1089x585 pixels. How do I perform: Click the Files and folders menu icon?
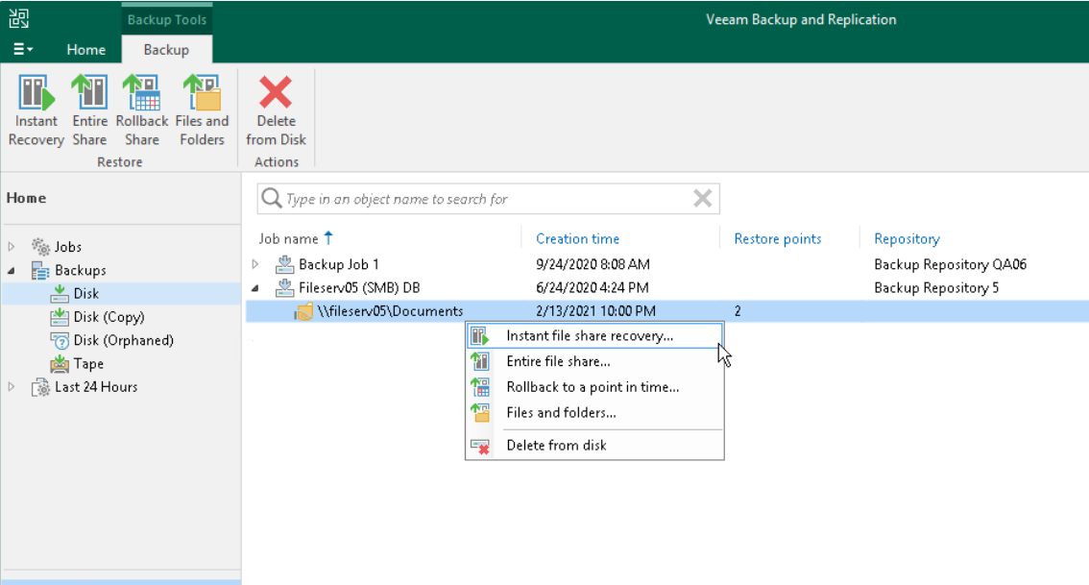click(x=480, y=413)
